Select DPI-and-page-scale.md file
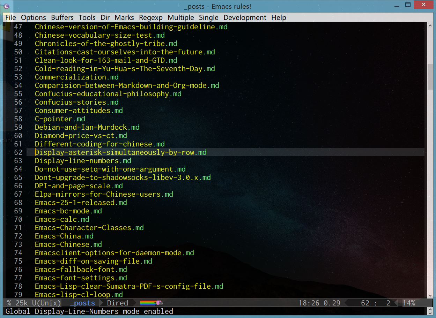The image size is (436, 318). pos(79,186)
